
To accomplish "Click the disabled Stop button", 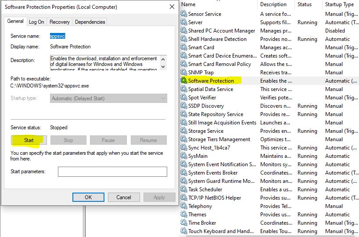I will 68,140.
